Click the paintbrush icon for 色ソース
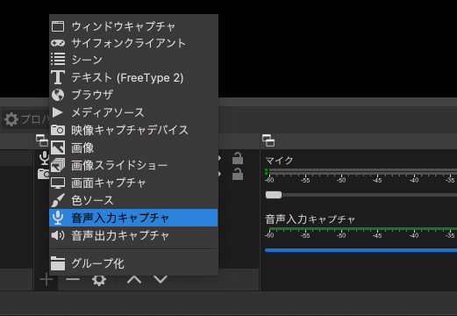This screenshot has width=457, height=316. (58, 200)
